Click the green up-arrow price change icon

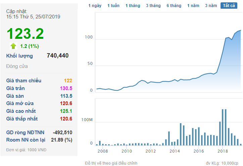tap(13, 46)
